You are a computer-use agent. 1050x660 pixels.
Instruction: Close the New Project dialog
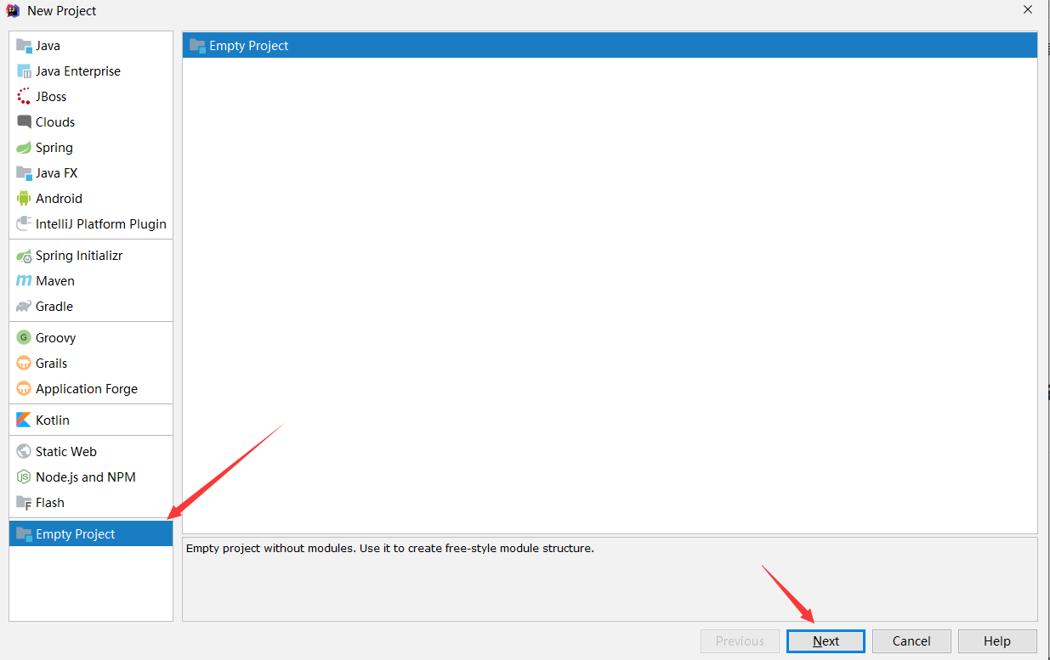[x=1028, y=10]
